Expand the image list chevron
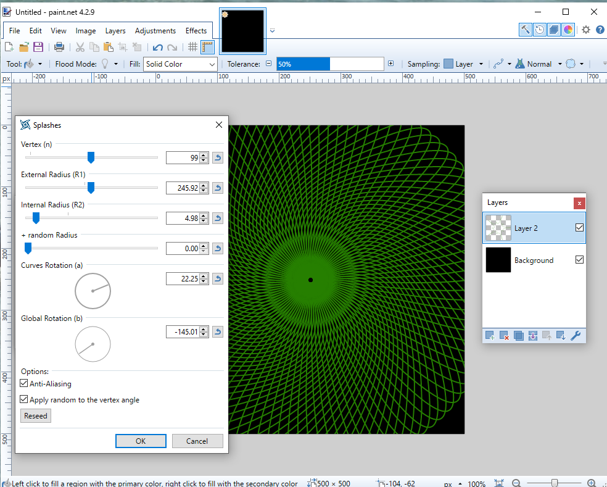This screenshot has width=607, height=487. (273, 30)
